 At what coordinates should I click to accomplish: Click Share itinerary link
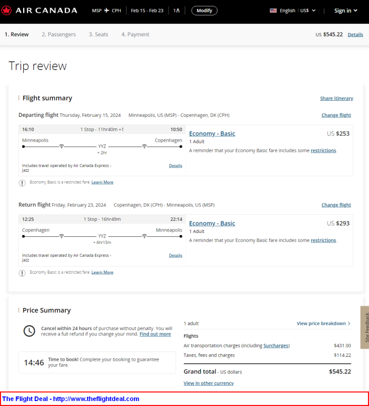[x=337, y=99]
